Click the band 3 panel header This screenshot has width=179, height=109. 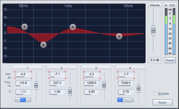click(x=96, y=68)
